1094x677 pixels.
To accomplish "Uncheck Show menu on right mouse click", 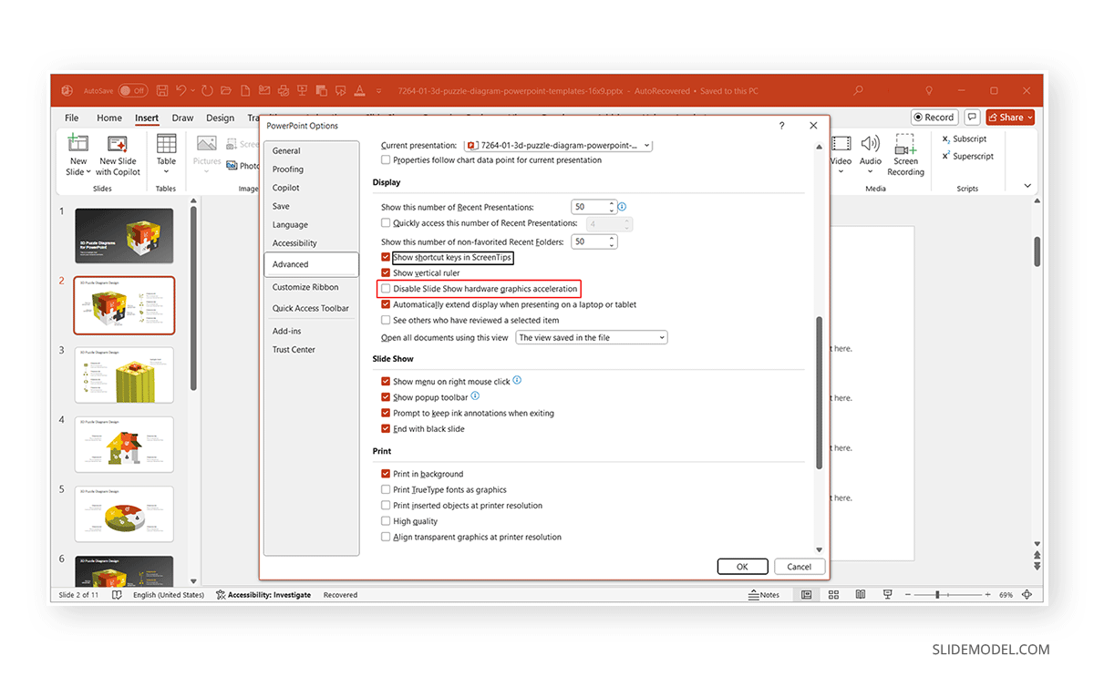I will (x=386, y=381).
